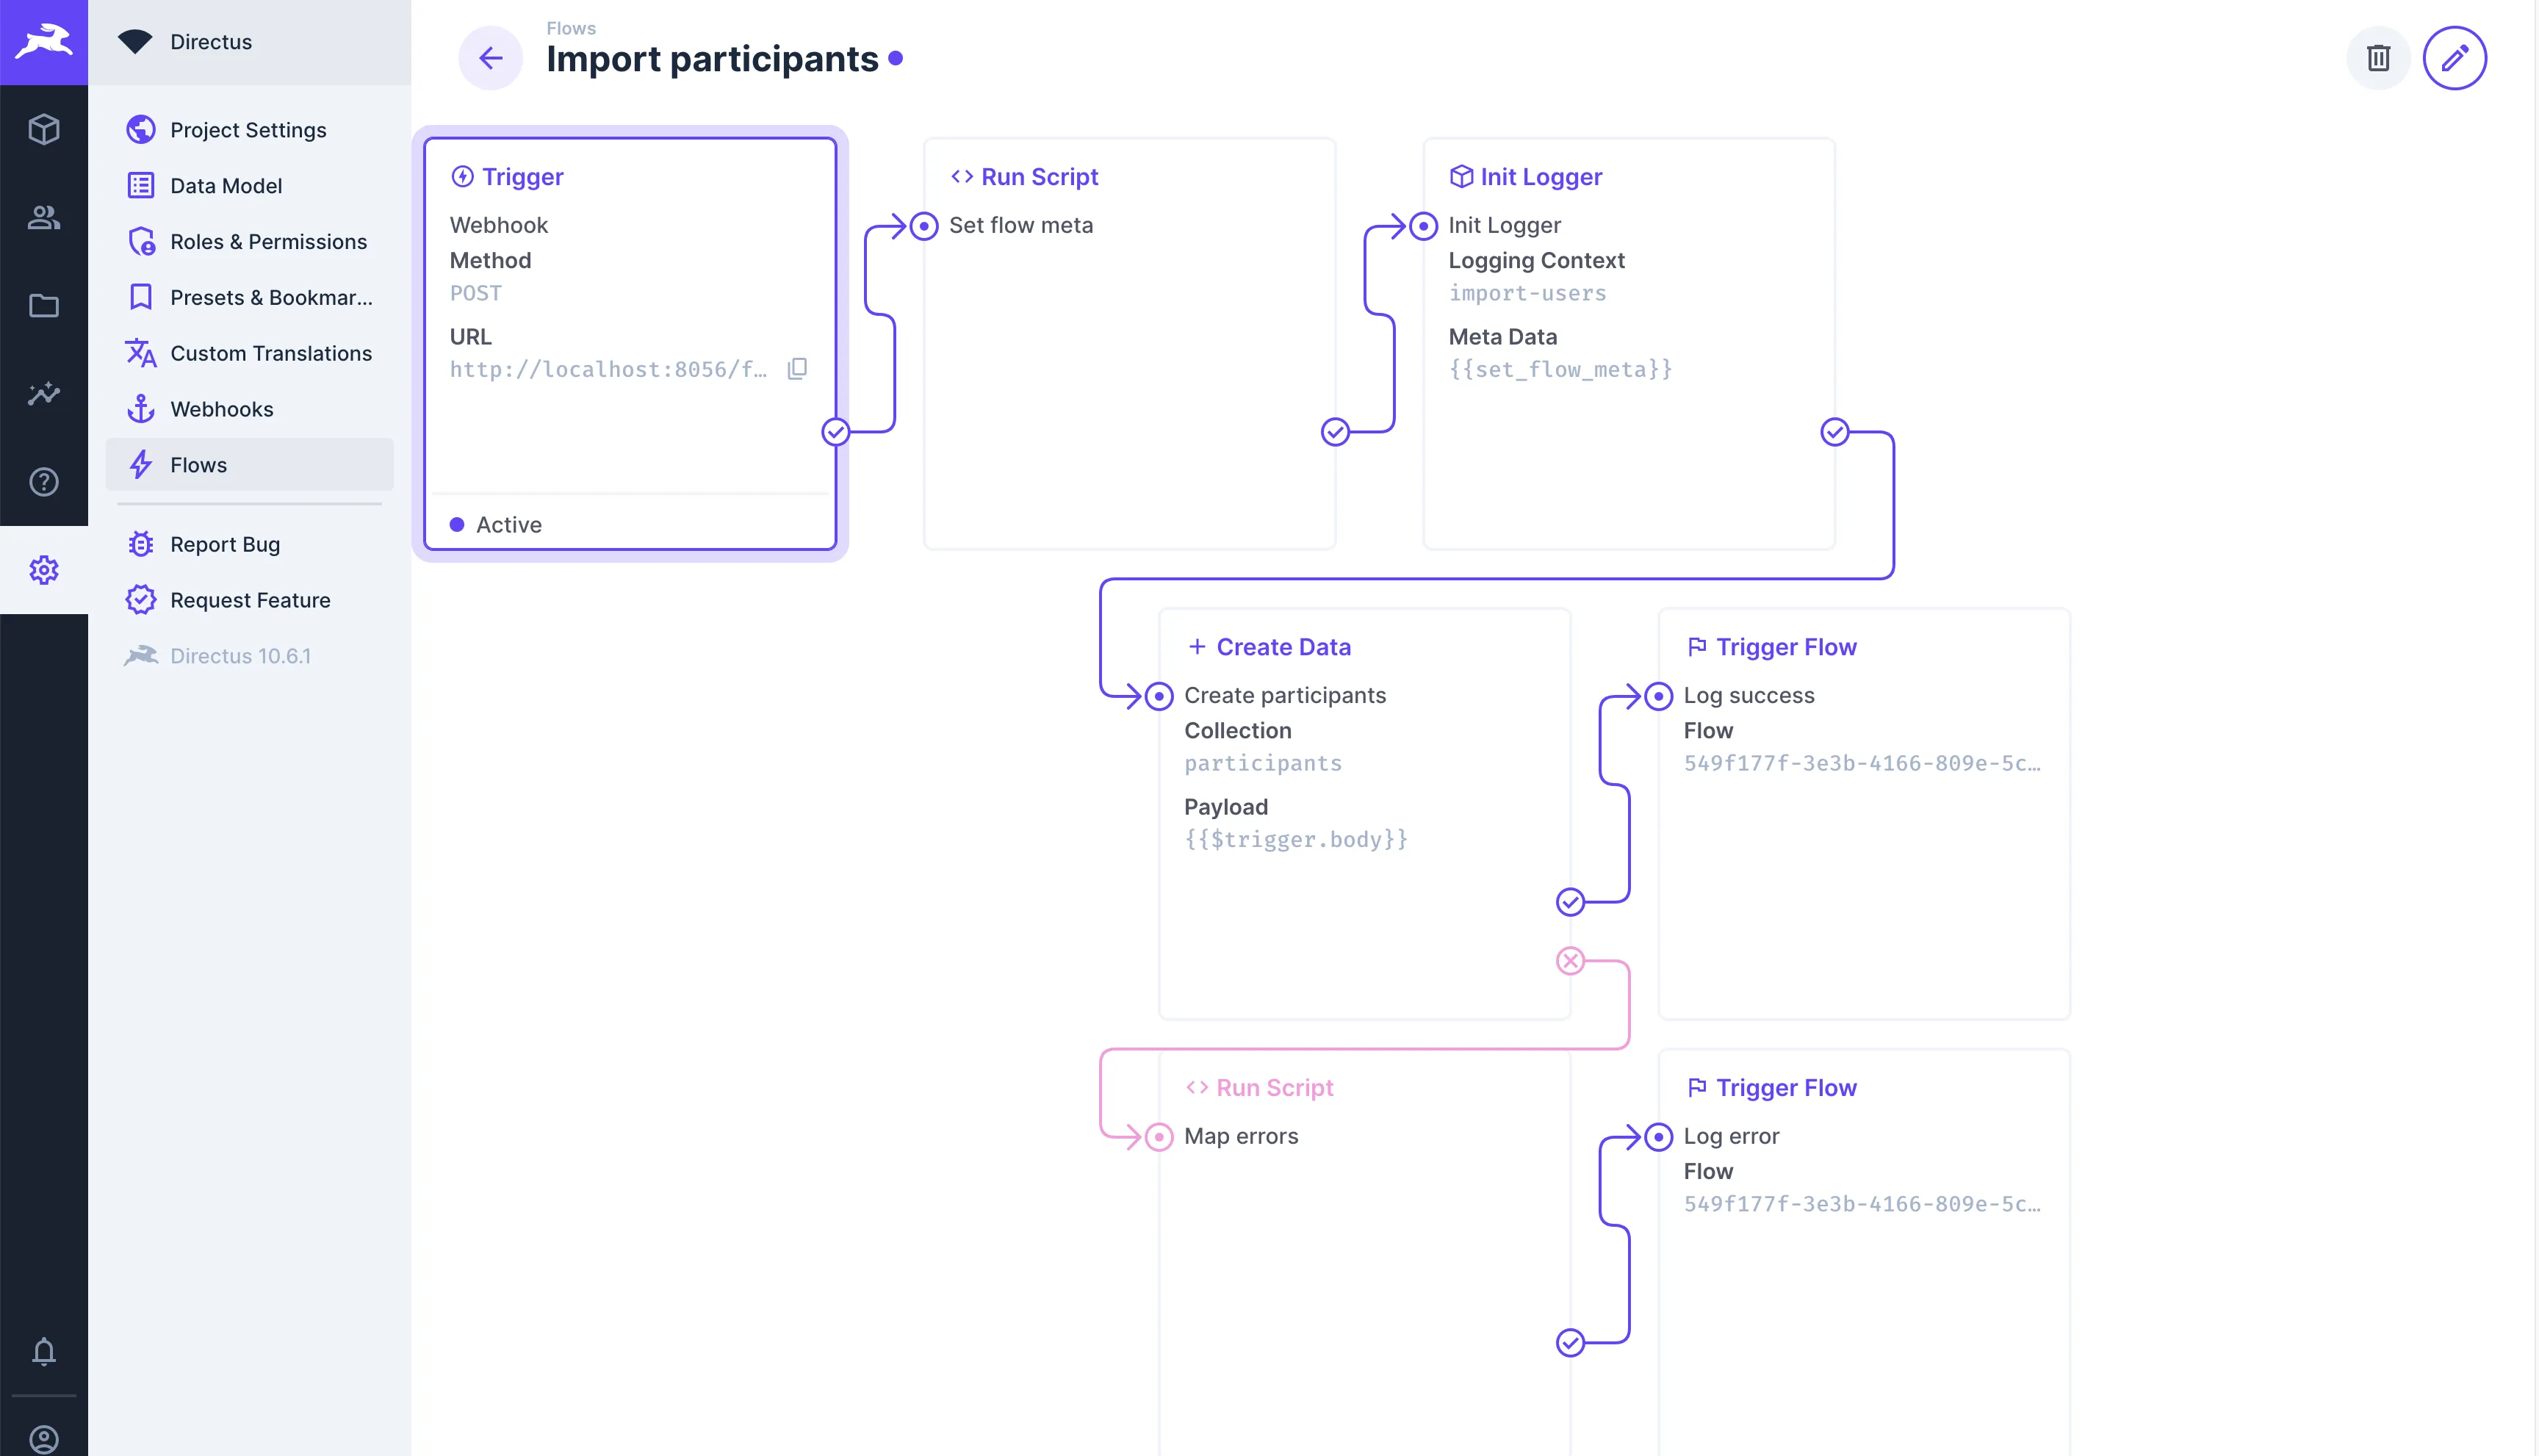Open the Insights module icon
This screenshot has height=1456, width=2539.
pyautogui.click(x=44, y=394)
